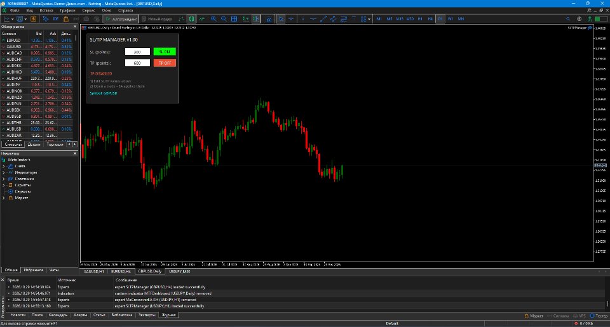Toggle the green SL ON button
This screenshot has width=610, height=327.
165,51
